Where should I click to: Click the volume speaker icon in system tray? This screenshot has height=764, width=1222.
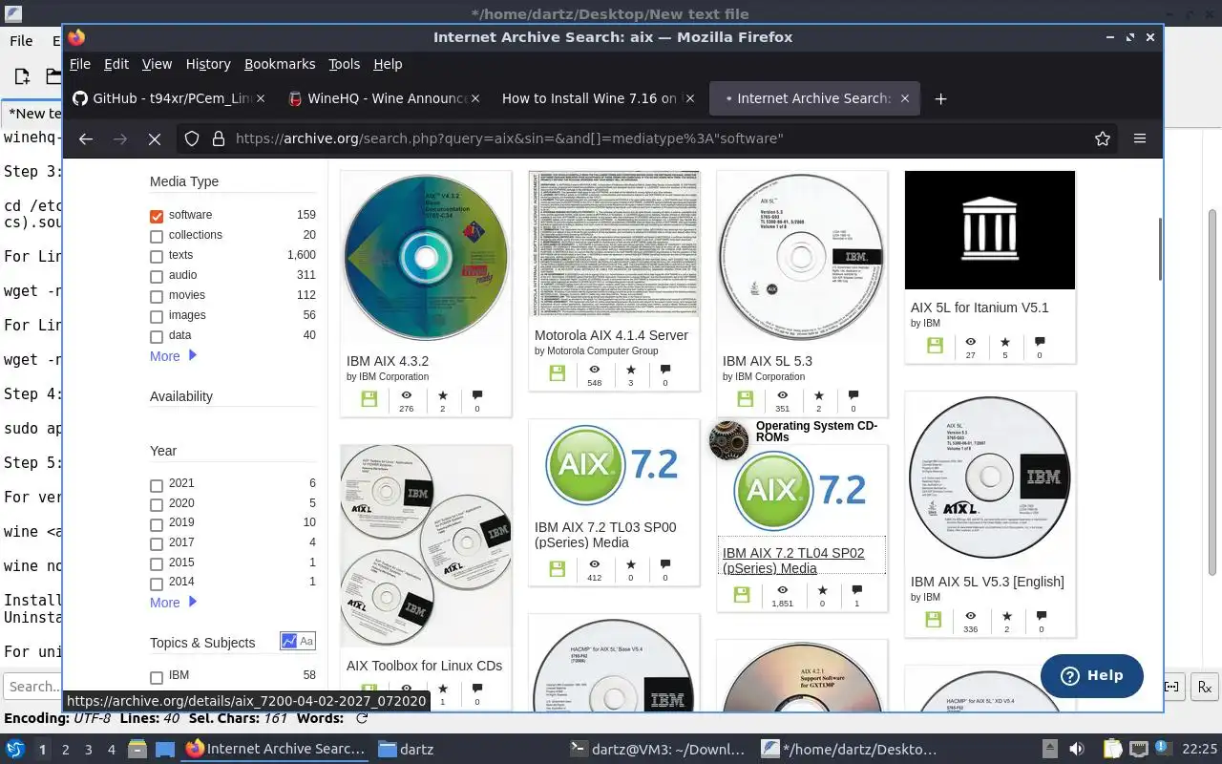point(1077,749)
